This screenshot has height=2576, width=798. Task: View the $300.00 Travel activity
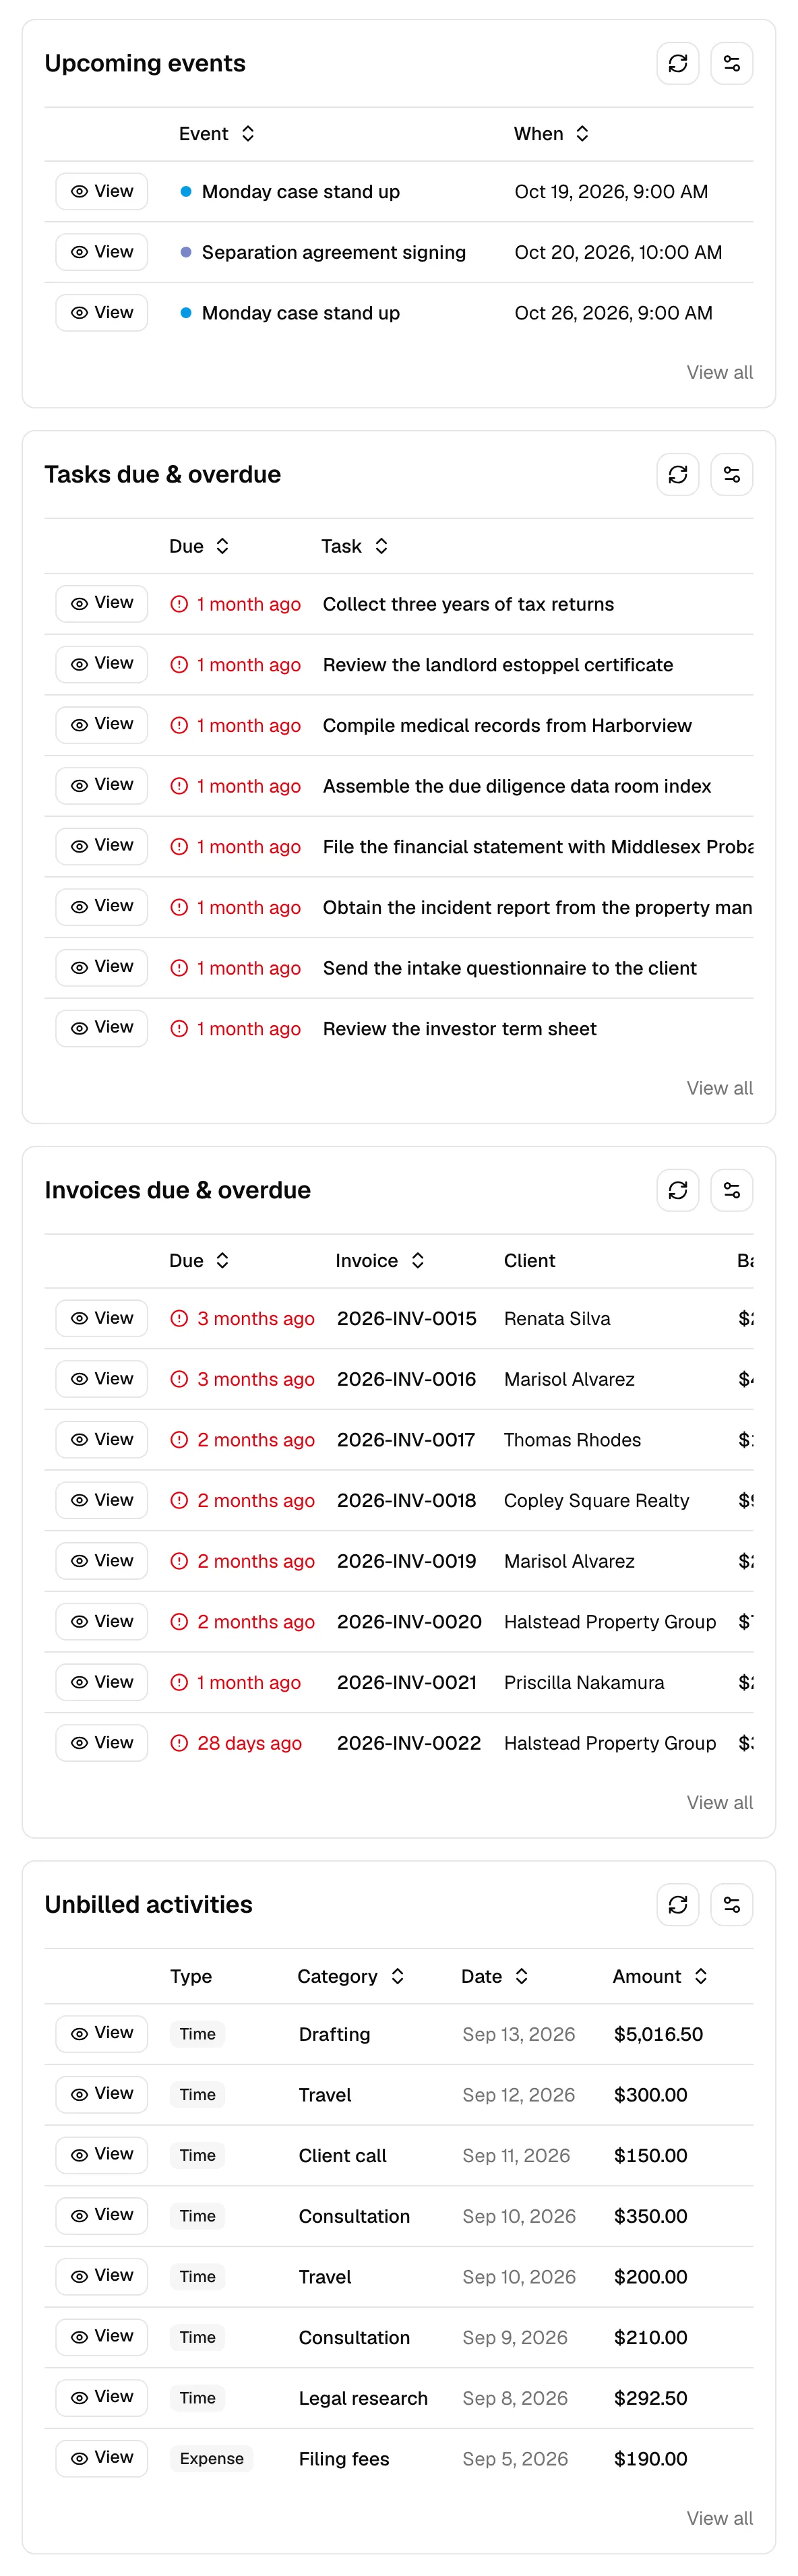click(x=102, y=2094)
